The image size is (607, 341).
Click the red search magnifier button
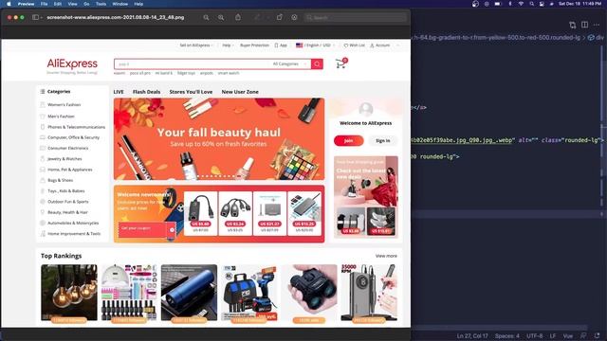coord(317,64)
